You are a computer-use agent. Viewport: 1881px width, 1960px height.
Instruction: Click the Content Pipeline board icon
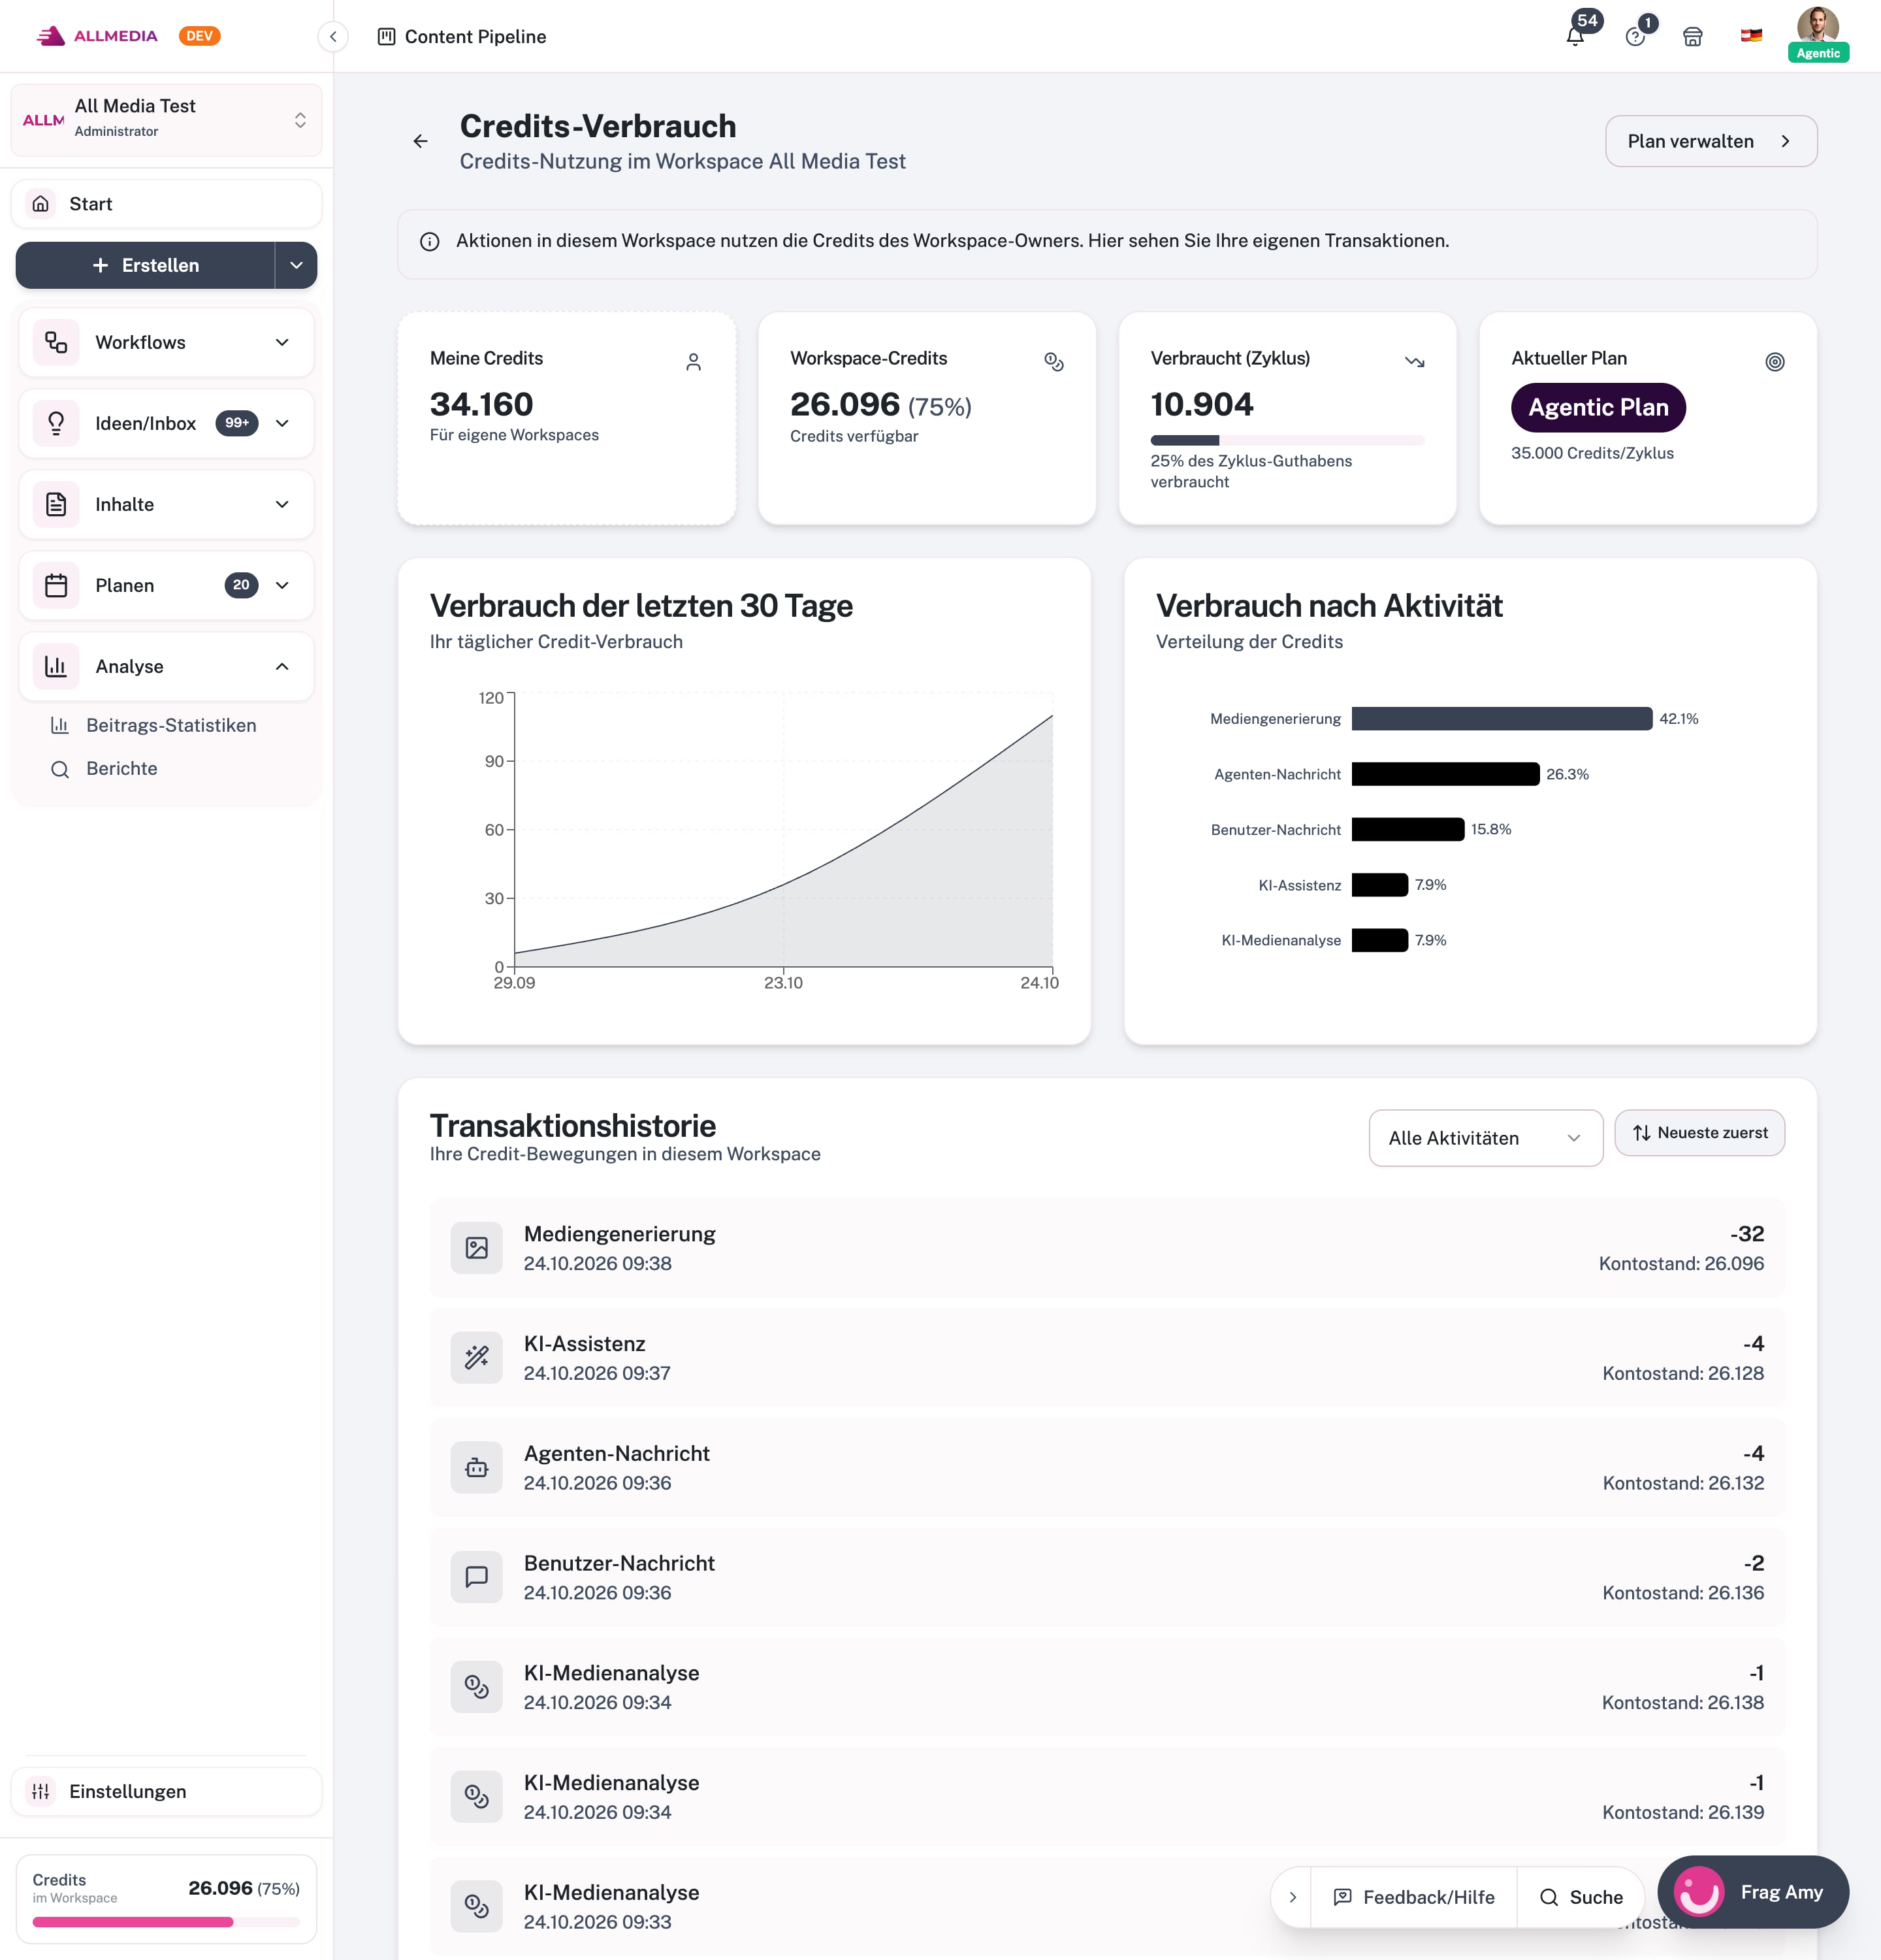point(386,37)
